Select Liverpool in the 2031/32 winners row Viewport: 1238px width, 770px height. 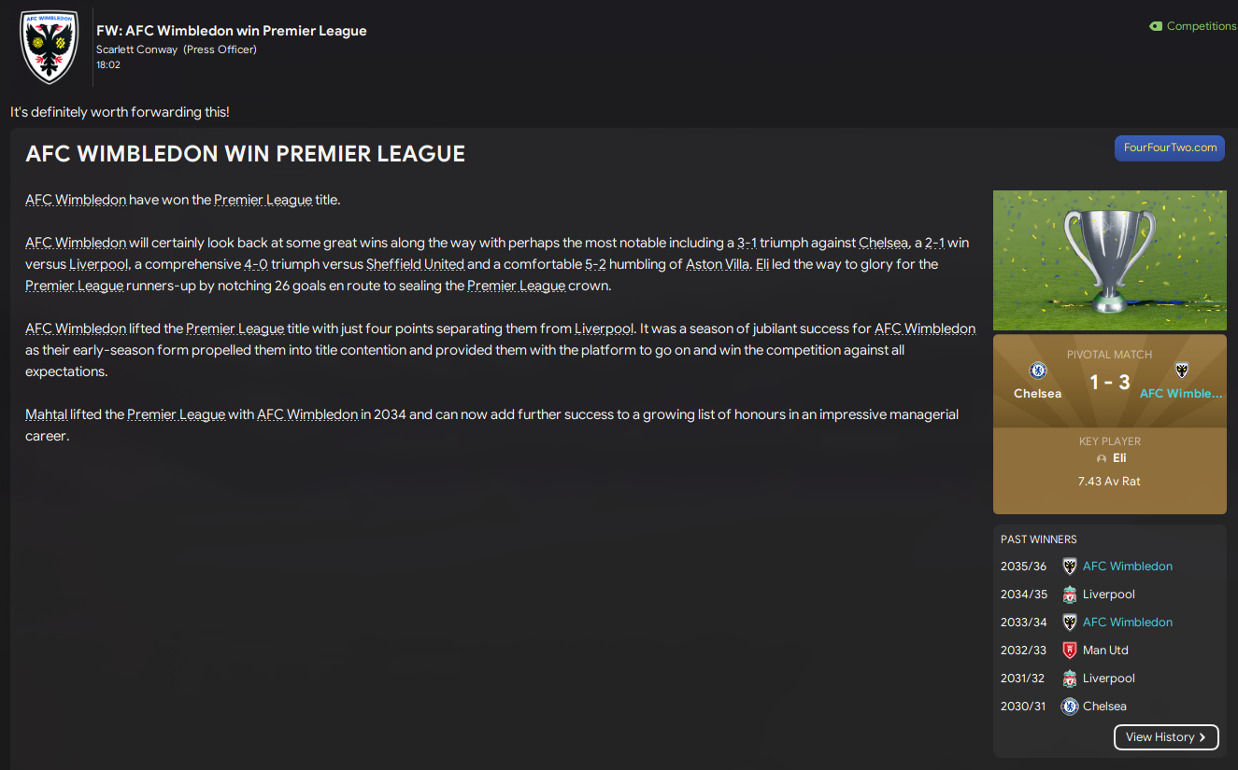[1108, 679]
